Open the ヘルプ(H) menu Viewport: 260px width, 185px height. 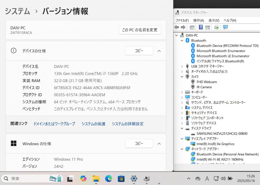pyautogui.click(x=230, y=20)
